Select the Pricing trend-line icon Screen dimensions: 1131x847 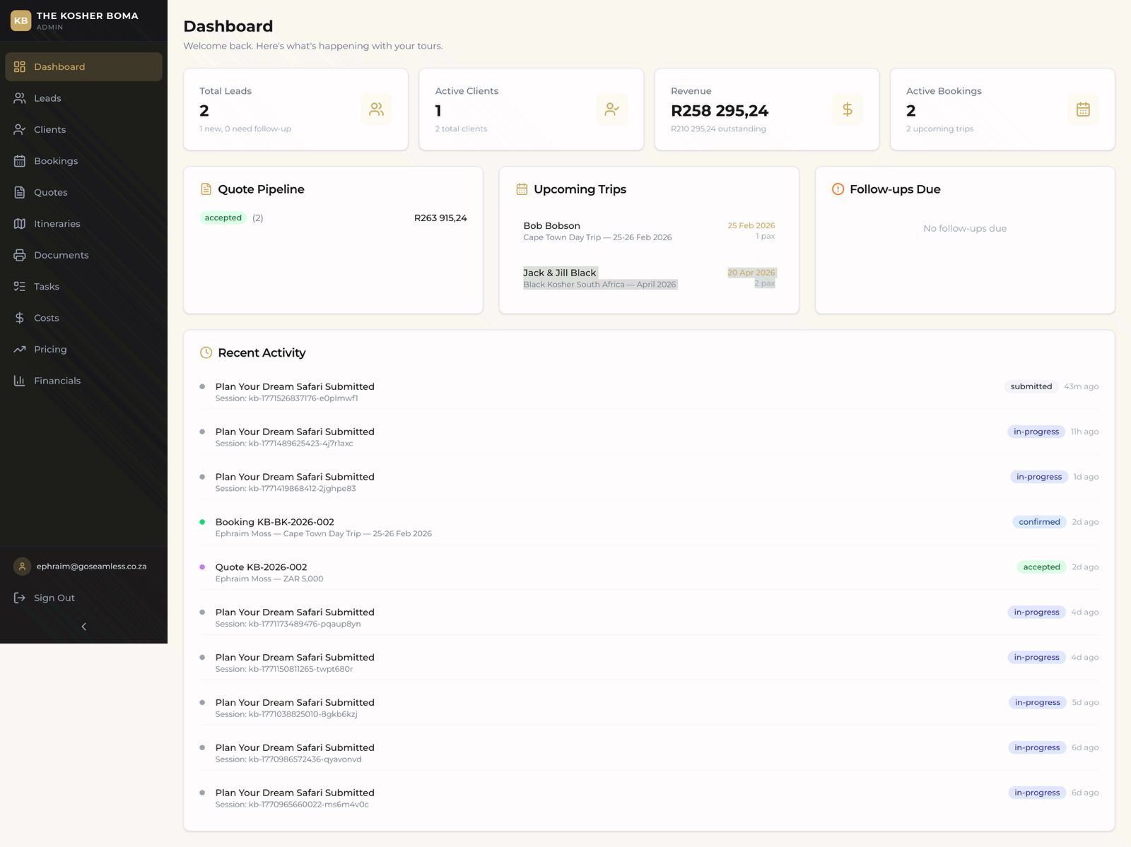[x=19, y=349]
